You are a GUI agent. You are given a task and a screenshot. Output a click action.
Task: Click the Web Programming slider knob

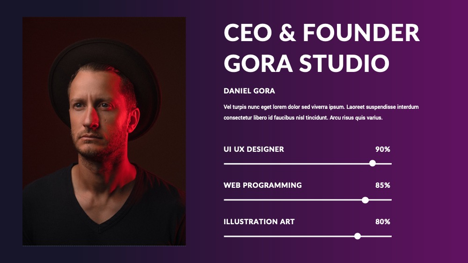pos(365,200)
